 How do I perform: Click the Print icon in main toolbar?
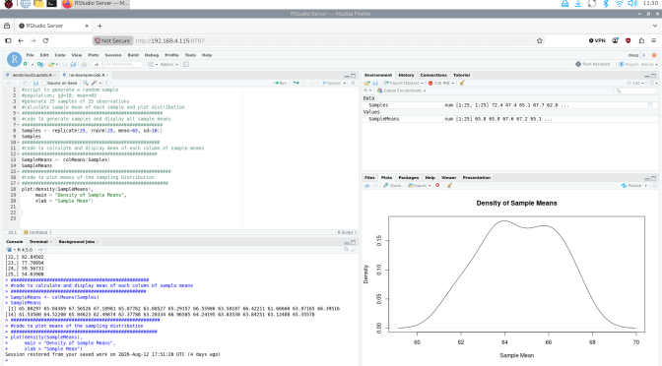(x=84, y=64)
